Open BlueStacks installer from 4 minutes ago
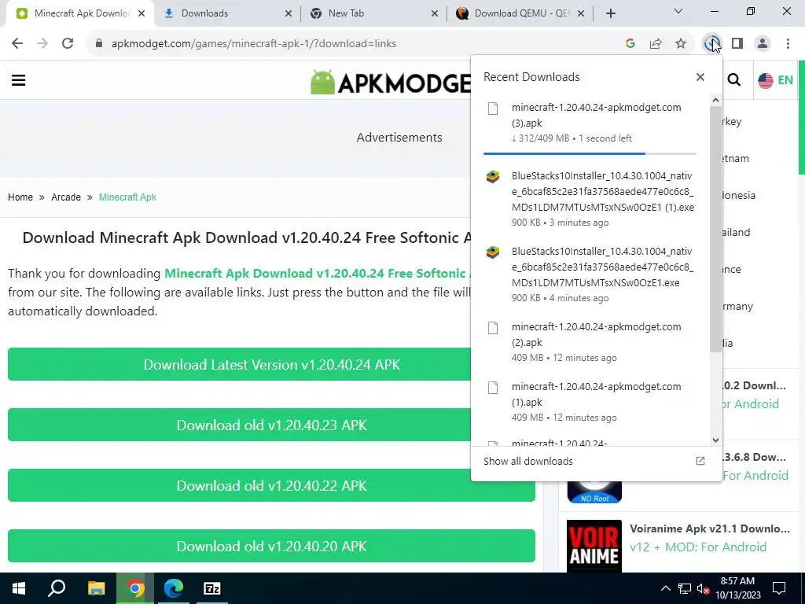Viewport: 805px width, 604px height. pyautogui.click(x=590, y=274)
